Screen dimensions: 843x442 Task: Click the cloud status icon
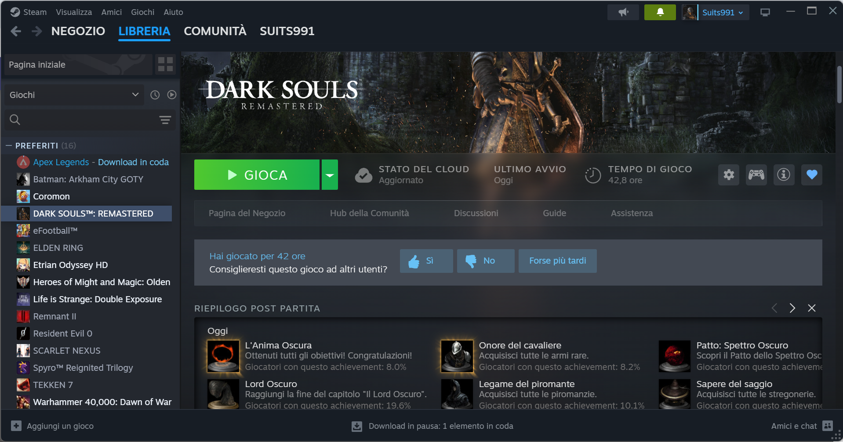click(363, 175)
